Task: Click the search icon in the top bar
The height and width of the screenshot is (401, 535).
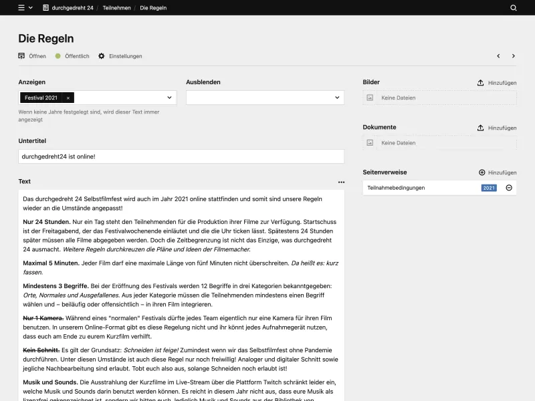Action: pyautogui.click(x=512, y=7)
